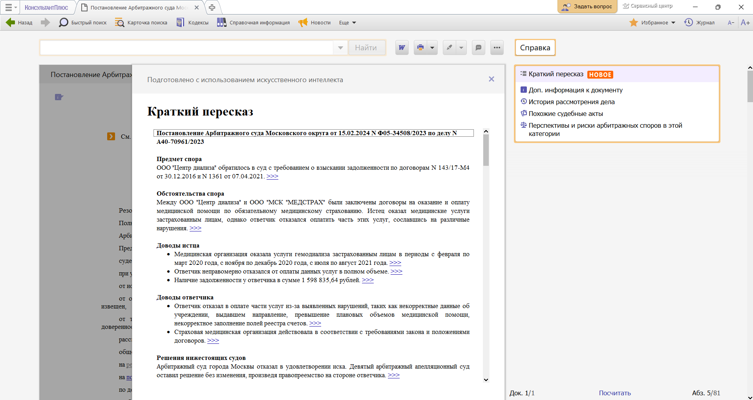753x400 pixels.
Task: Click the Справка button
Action: coord(535,48)
